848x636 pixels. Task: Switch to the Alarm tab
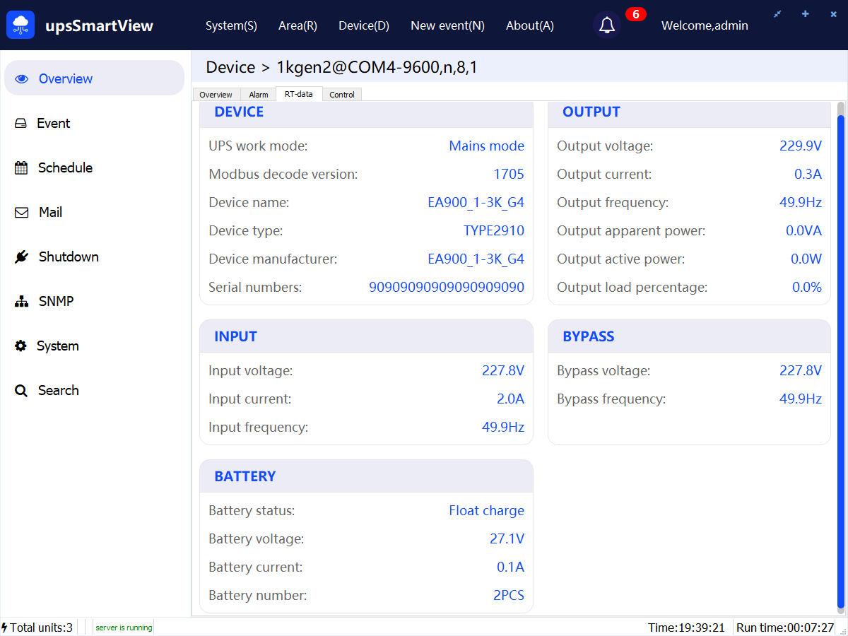(259, 95)
